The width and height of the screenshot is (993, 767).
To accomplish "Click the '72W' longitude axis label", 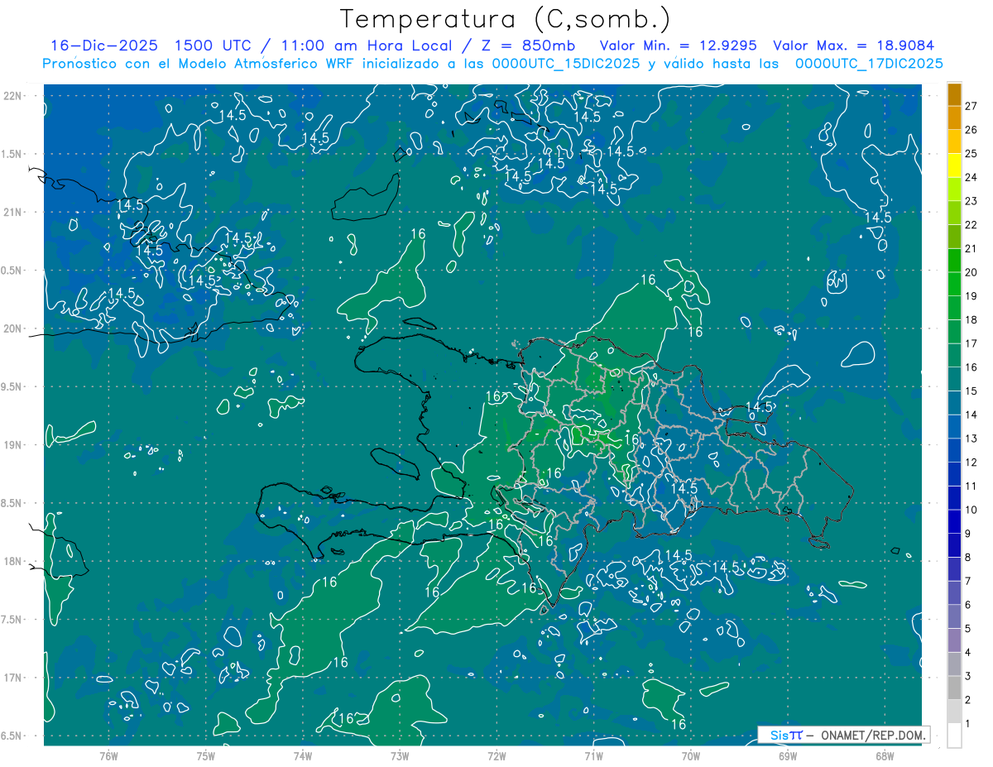I will pyautogui.click(x=496, y=755).
